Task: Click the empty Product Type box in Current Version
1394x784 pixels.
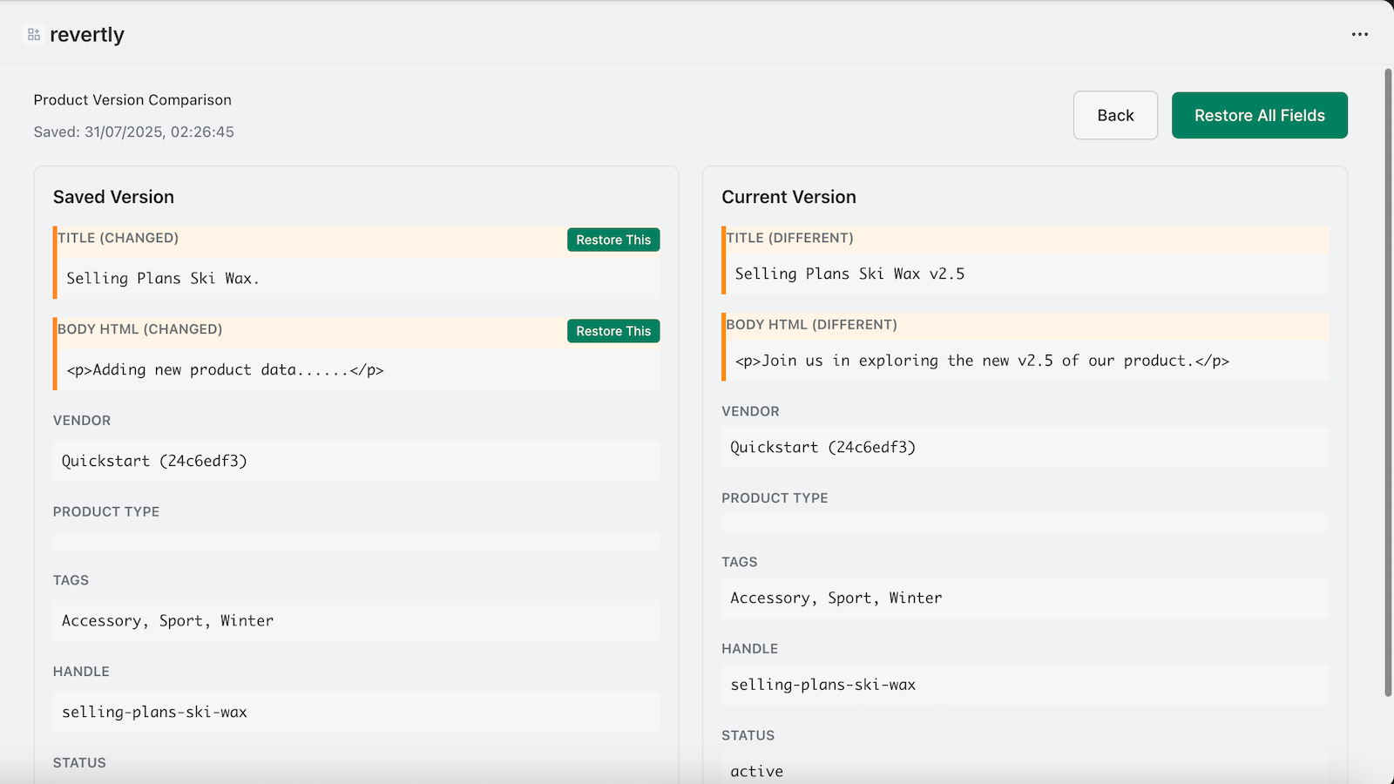Action: [x=1025, y=523]
